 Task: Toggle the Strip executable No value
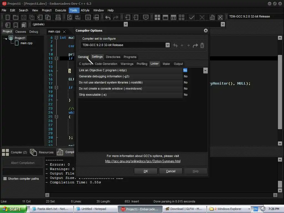[186, 95]
